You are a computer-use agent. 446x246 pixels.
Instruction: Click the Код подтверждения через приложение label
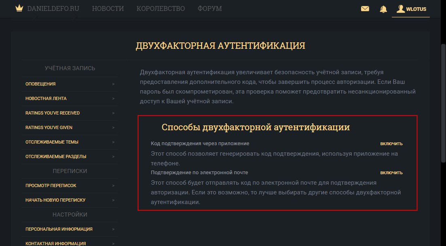pyautogui.click(x=200, y=144)
